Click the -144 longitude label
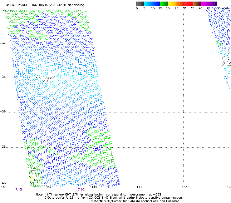The width and height of the screenshot is (231, 203). click(x=93, y=187)
